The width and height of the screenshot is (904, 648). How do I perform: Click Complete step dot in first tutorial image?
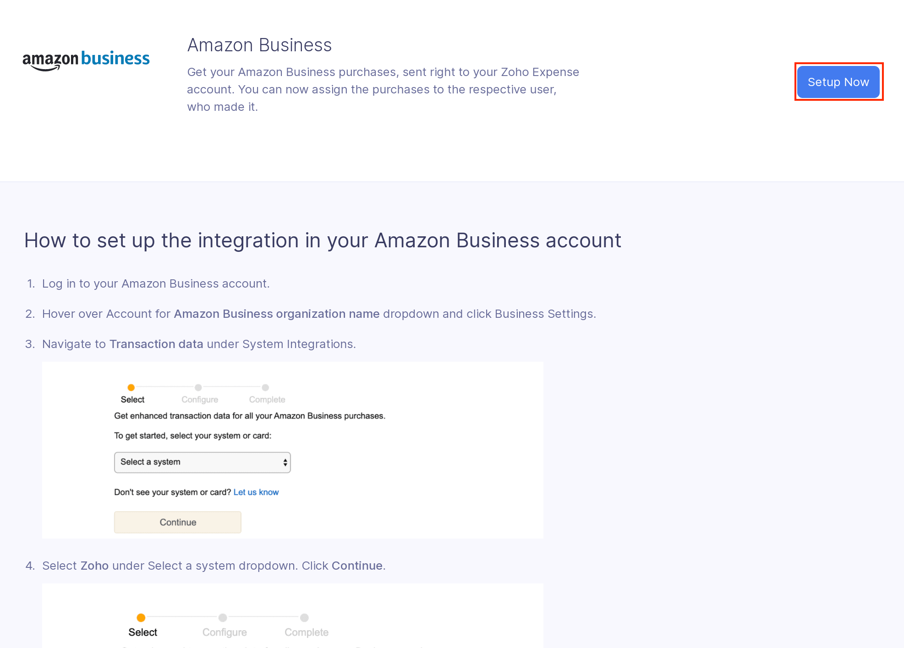click(x=265, y=387)
